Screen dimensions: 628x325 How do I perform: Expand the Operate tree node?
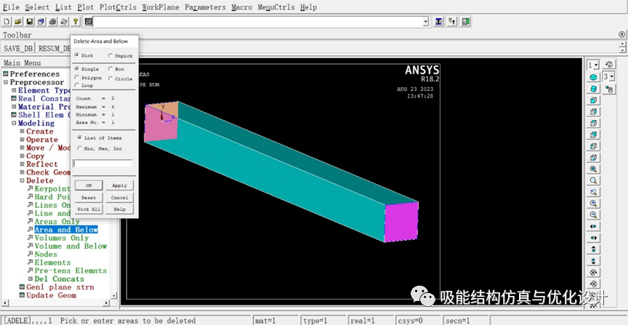point(23,140)
